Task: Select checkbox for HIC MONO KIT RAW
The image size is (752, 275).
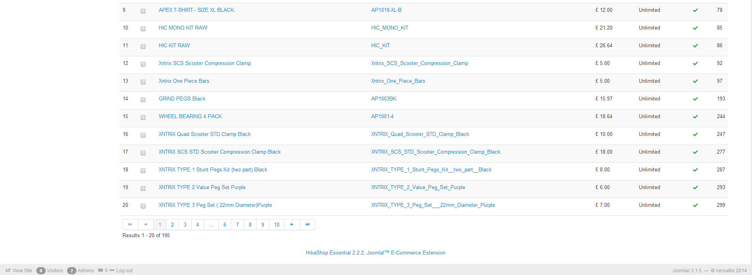Action: tap(143, 29)
